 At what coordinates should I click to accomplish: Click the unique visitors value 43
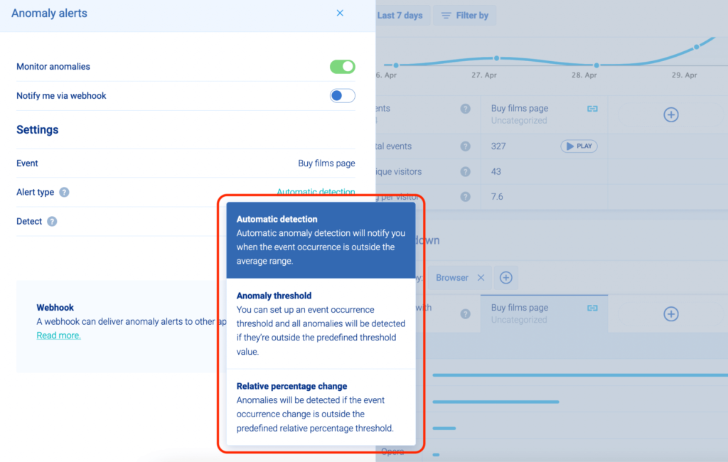[x=496, y=171]
